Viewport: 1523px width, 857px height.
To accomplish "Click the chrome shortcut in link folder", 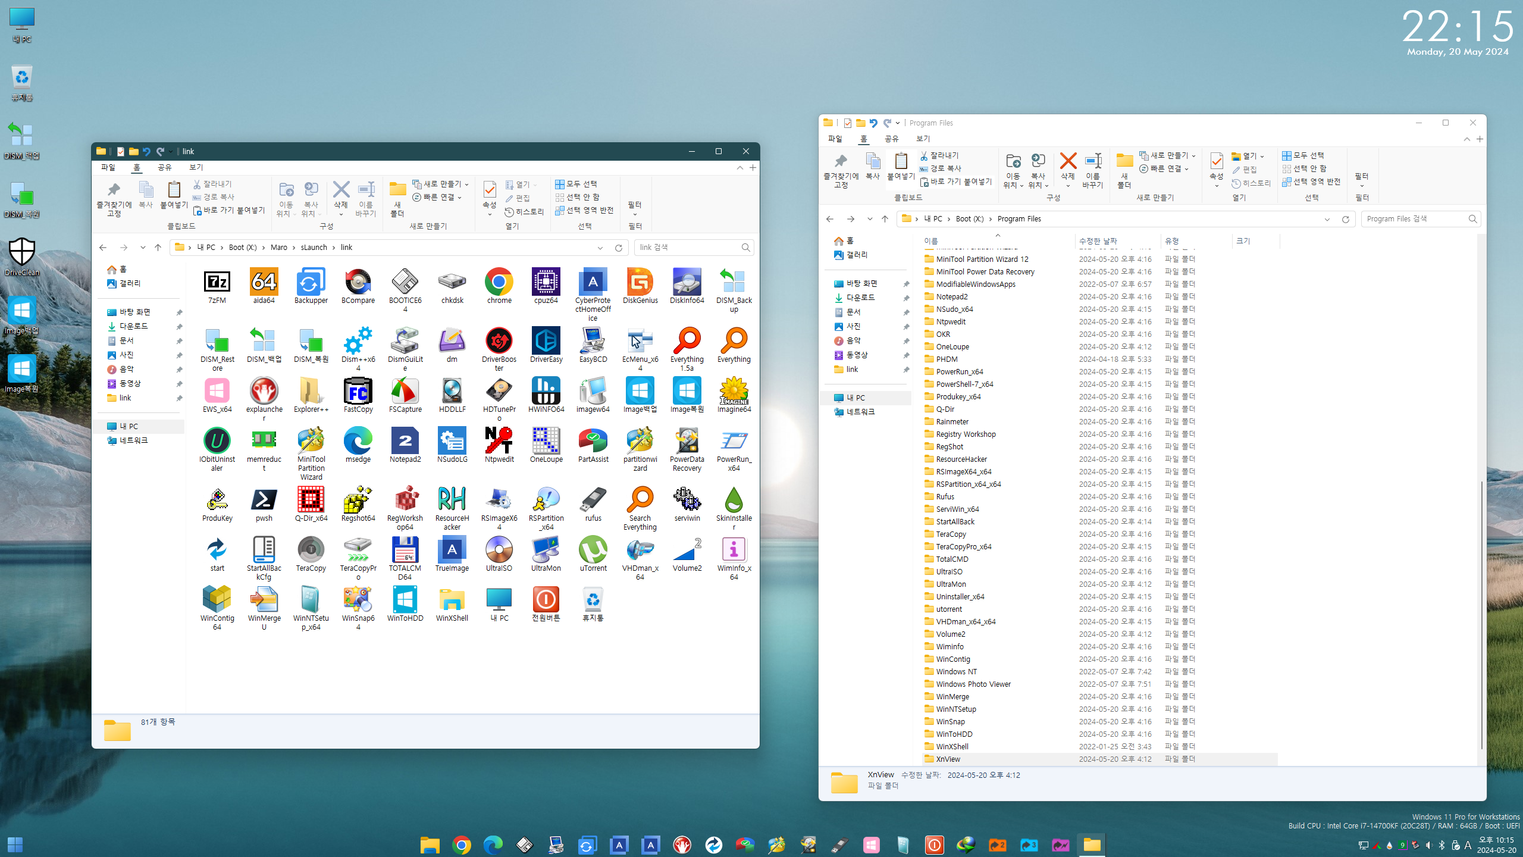I will [499, 282].
